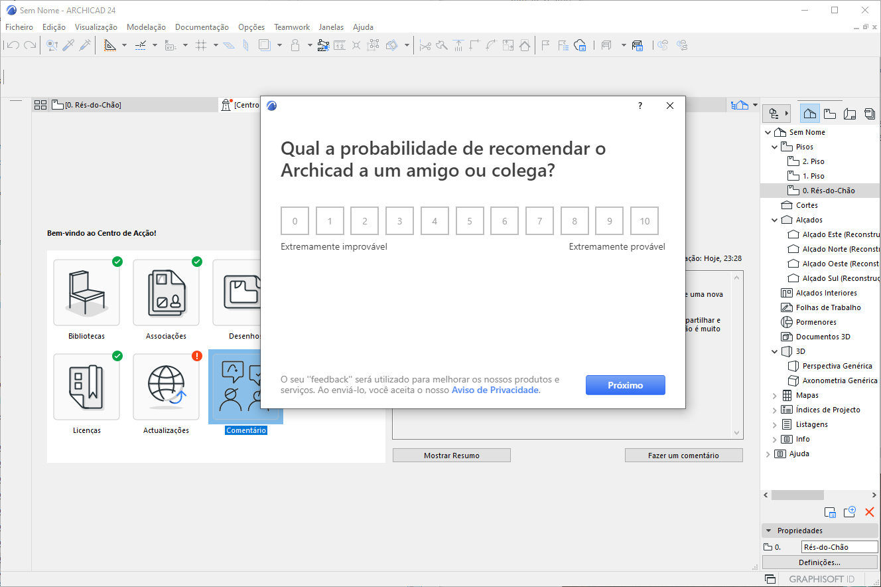Select rating 1 in the survey
This screenshot has height=587, width=881.
(x=330, y=221)
